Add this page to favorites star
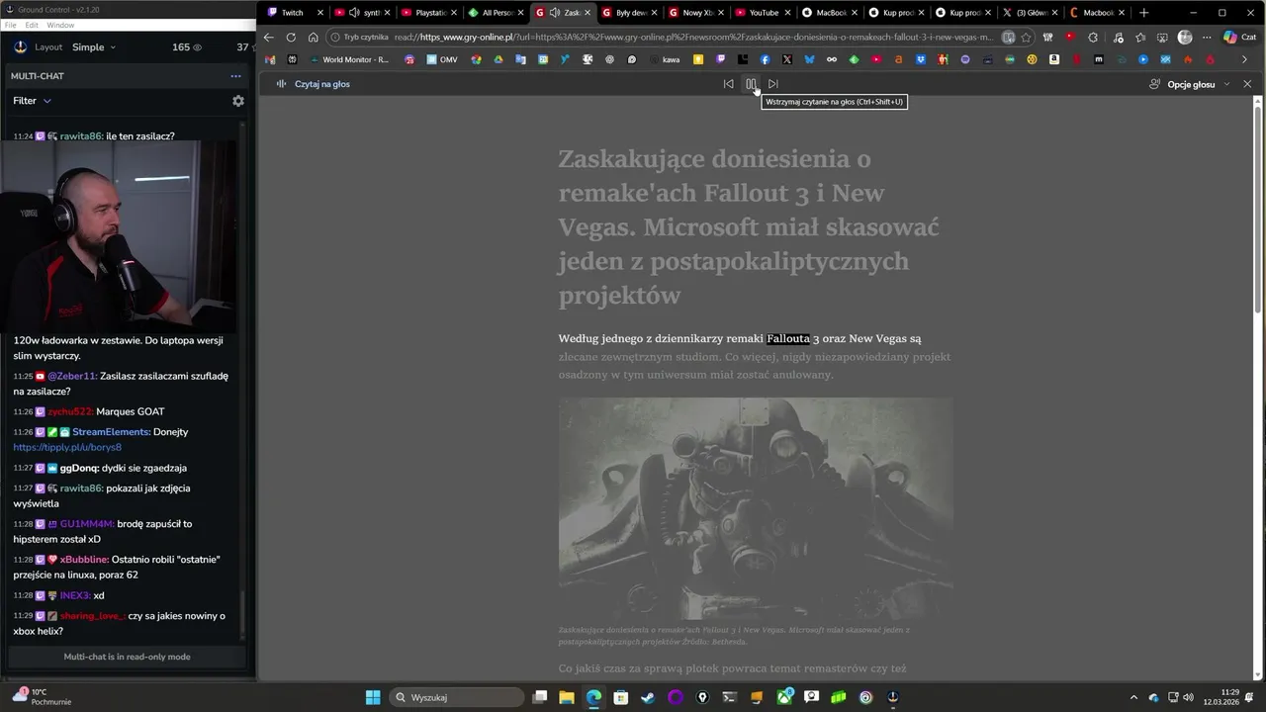The image size is (1266, 712). tap(1027, 38)
